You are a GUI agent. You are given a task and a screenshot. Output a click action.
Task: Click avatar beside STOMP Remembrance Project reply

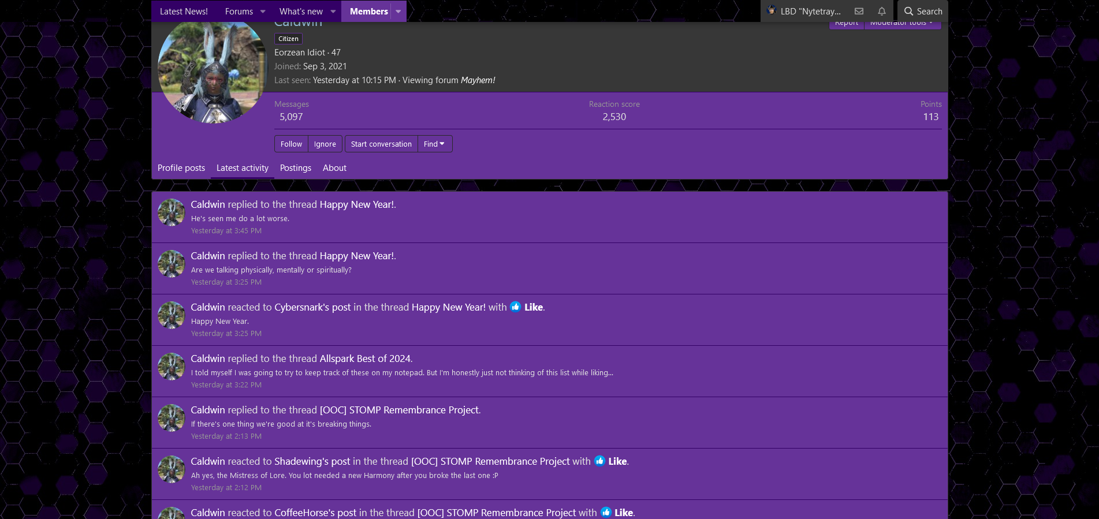(x=172, y=418)
